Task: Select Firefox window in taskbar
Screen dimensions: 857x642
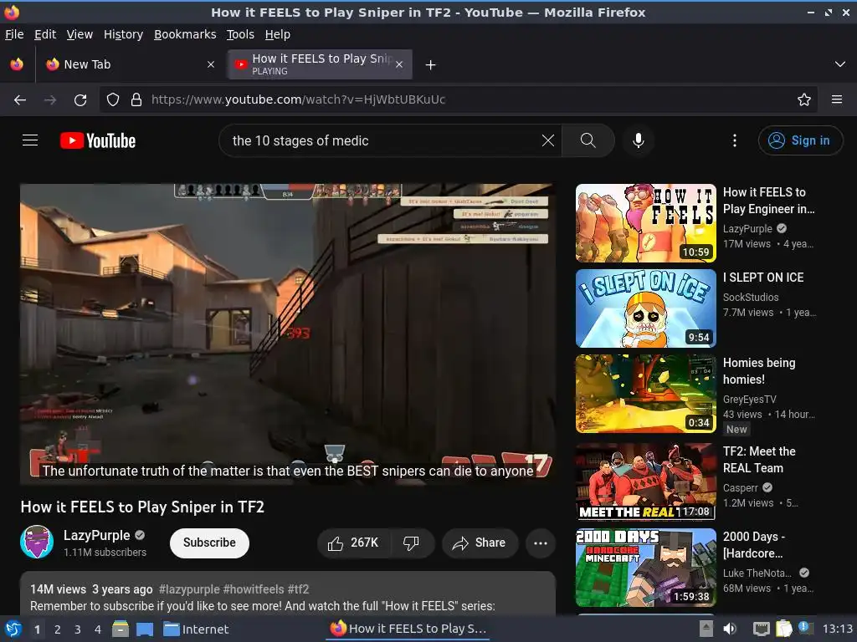Action: [408, 629]
